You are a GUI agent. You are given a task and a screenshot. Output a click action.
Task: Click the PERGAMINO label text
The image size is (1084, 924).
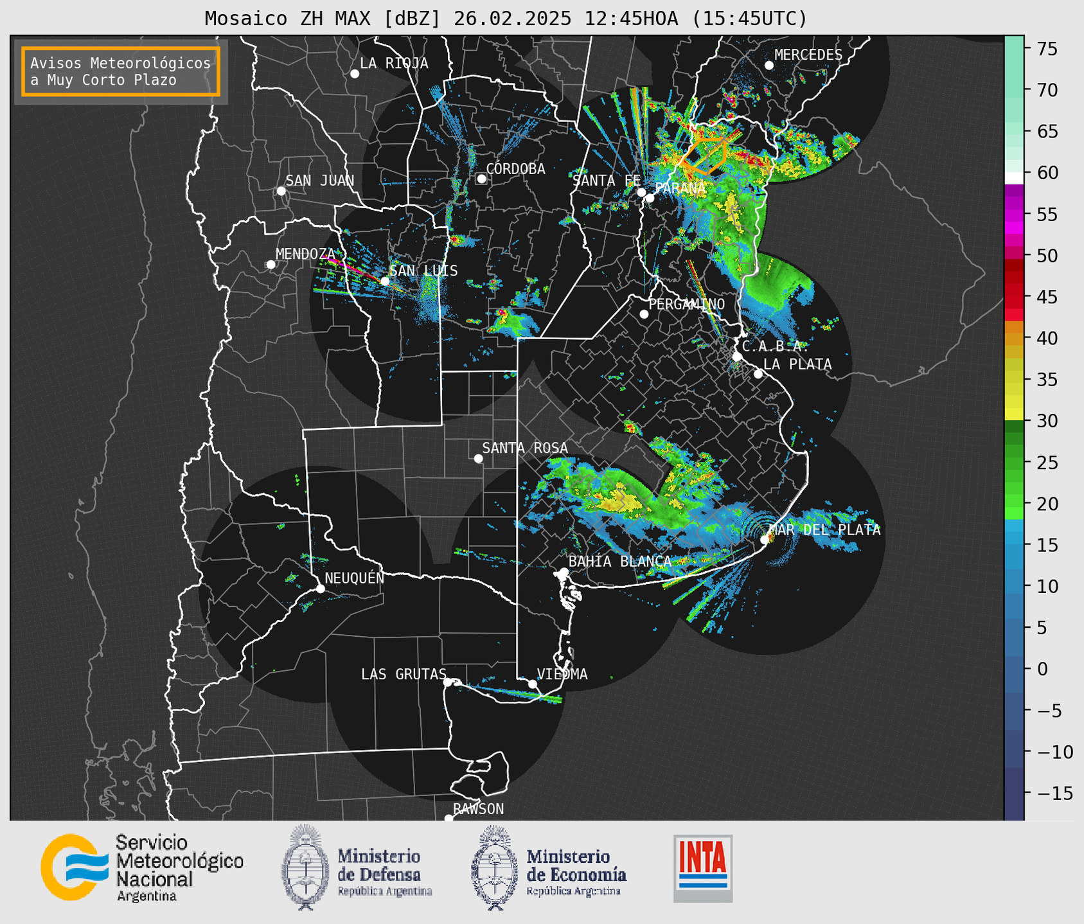click(687, 304)
